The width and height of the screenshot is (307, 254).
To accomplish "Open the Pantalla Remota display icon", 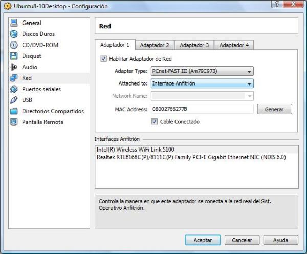I will point(14,122).
